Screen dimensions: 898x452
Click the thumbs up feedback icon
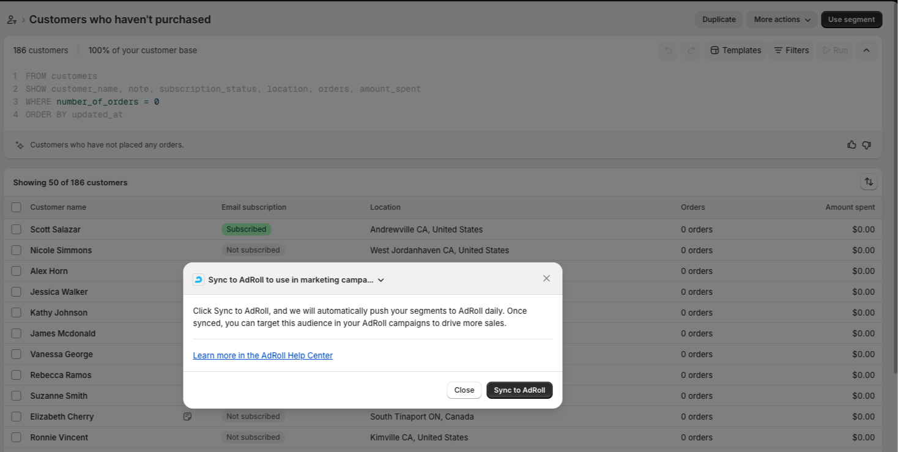pos(852,145)
